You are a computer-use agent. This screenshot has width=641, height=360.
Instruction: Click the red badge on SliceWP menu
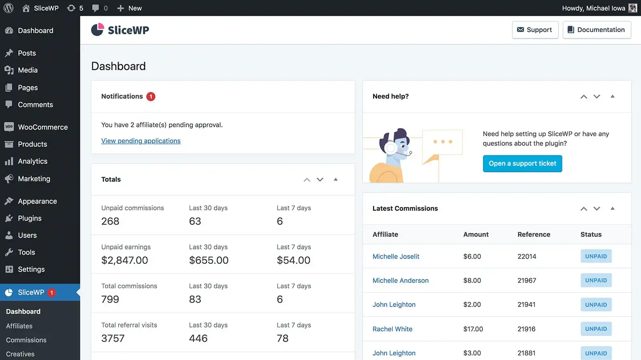[x=51, y=293]
